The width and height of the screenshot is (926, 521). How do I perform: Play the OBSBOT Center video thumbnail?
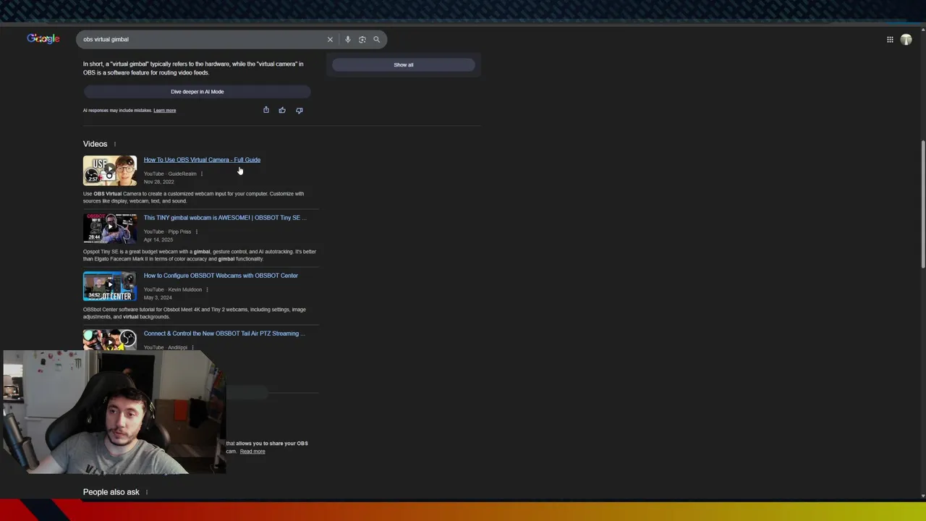click(x=110, y=287)
